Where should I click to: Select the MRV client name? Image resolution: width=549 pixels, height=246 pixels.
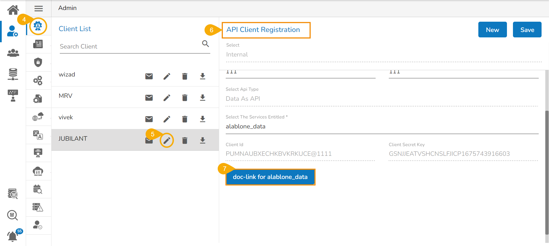click(x=66, y=96)
